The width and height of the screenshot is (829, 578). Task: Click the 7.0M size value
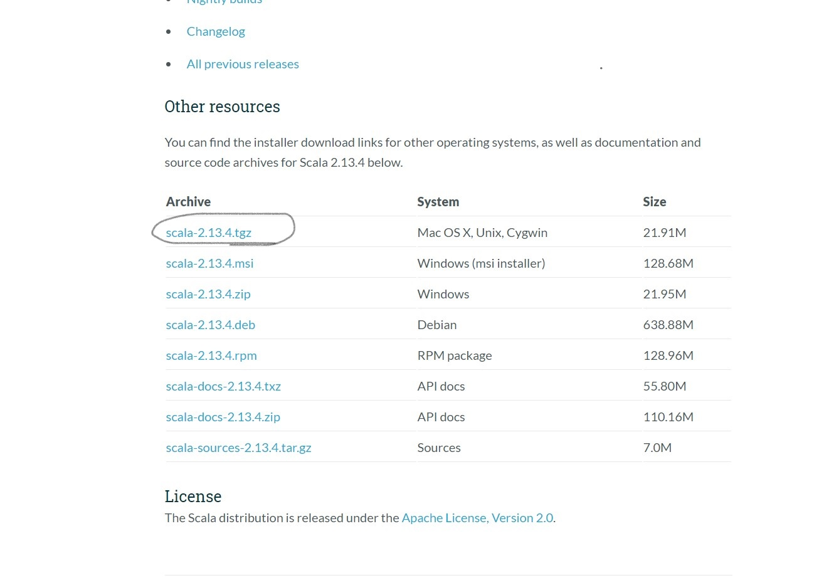657,448
